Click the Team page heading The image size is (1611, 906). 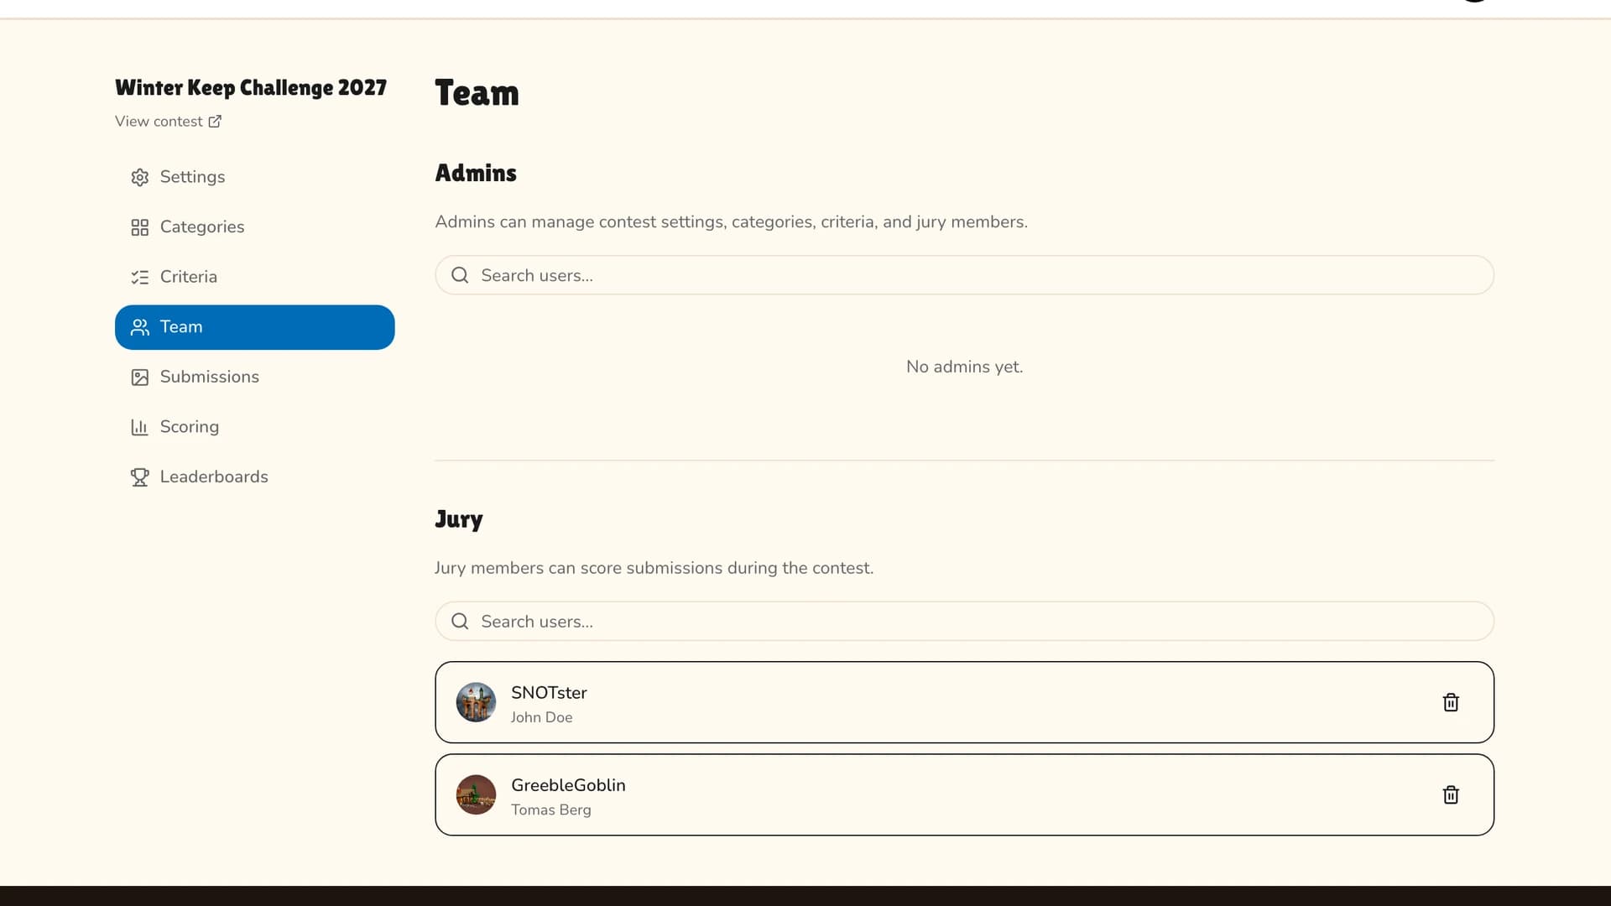coord(477,93)
